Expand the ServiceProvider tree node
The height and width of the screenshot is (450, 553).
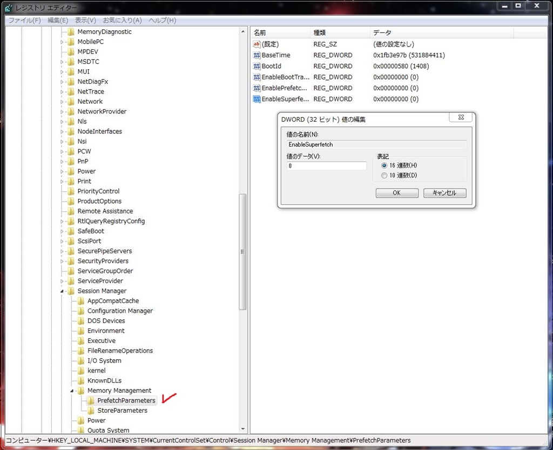tap(62, 281)
